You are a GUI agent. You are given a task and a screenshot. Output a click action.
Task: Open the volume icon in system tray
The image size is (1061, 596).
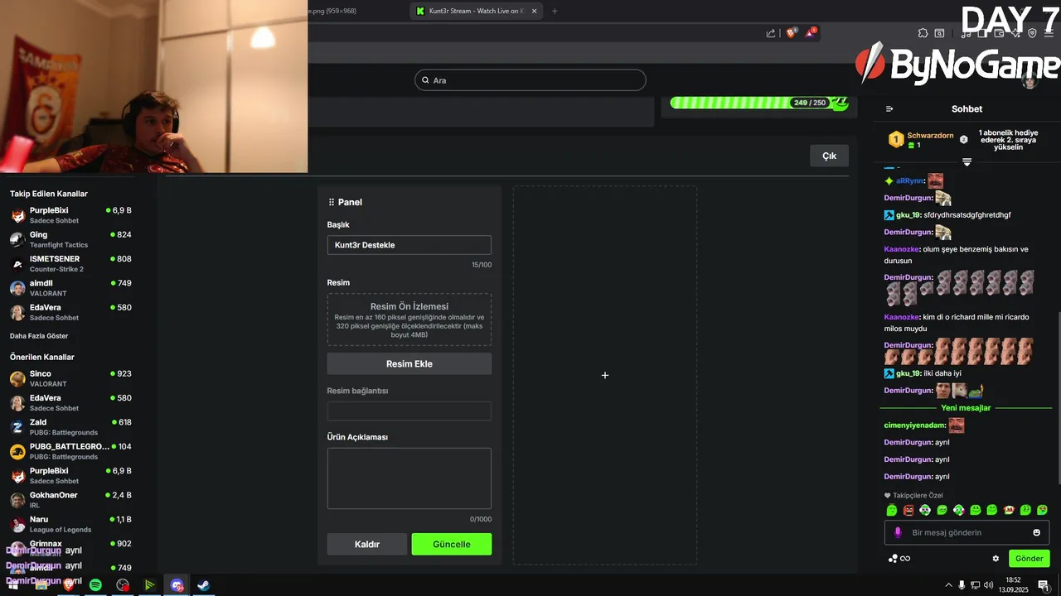coord(988,585)
